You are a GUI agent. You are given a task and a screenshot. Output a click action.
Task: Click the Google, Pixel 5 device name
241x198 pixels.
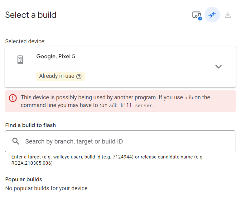56,56
